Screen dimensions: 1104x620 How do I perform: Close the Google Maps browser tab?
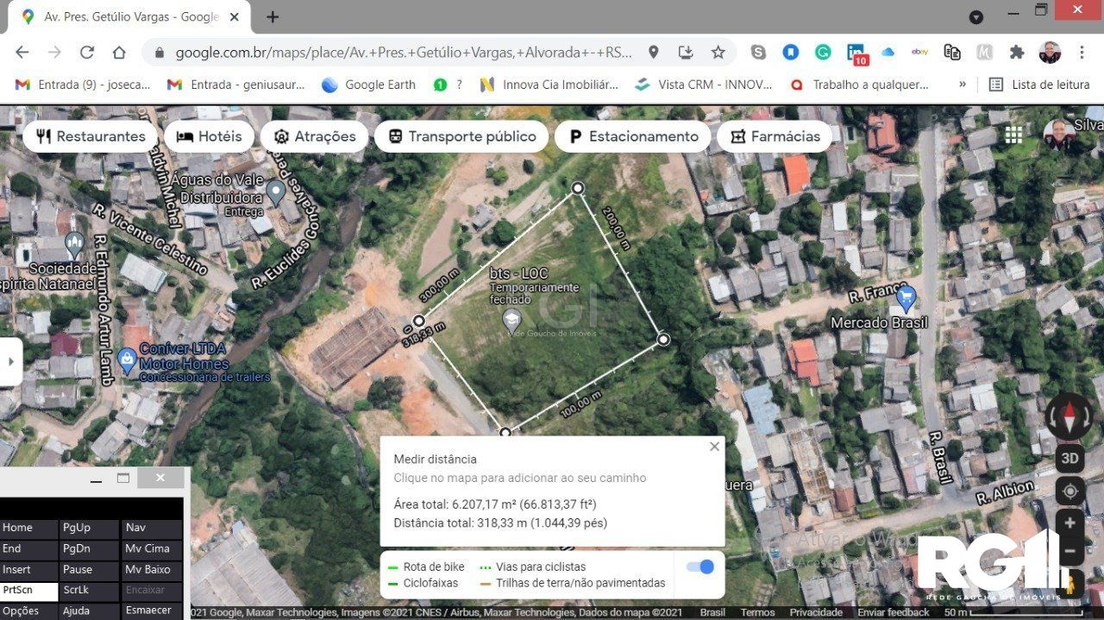pos(235,17)
